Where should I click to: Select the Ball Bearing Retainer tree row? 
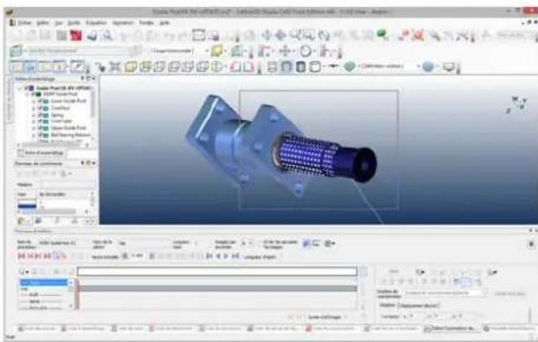coord(71,135)
